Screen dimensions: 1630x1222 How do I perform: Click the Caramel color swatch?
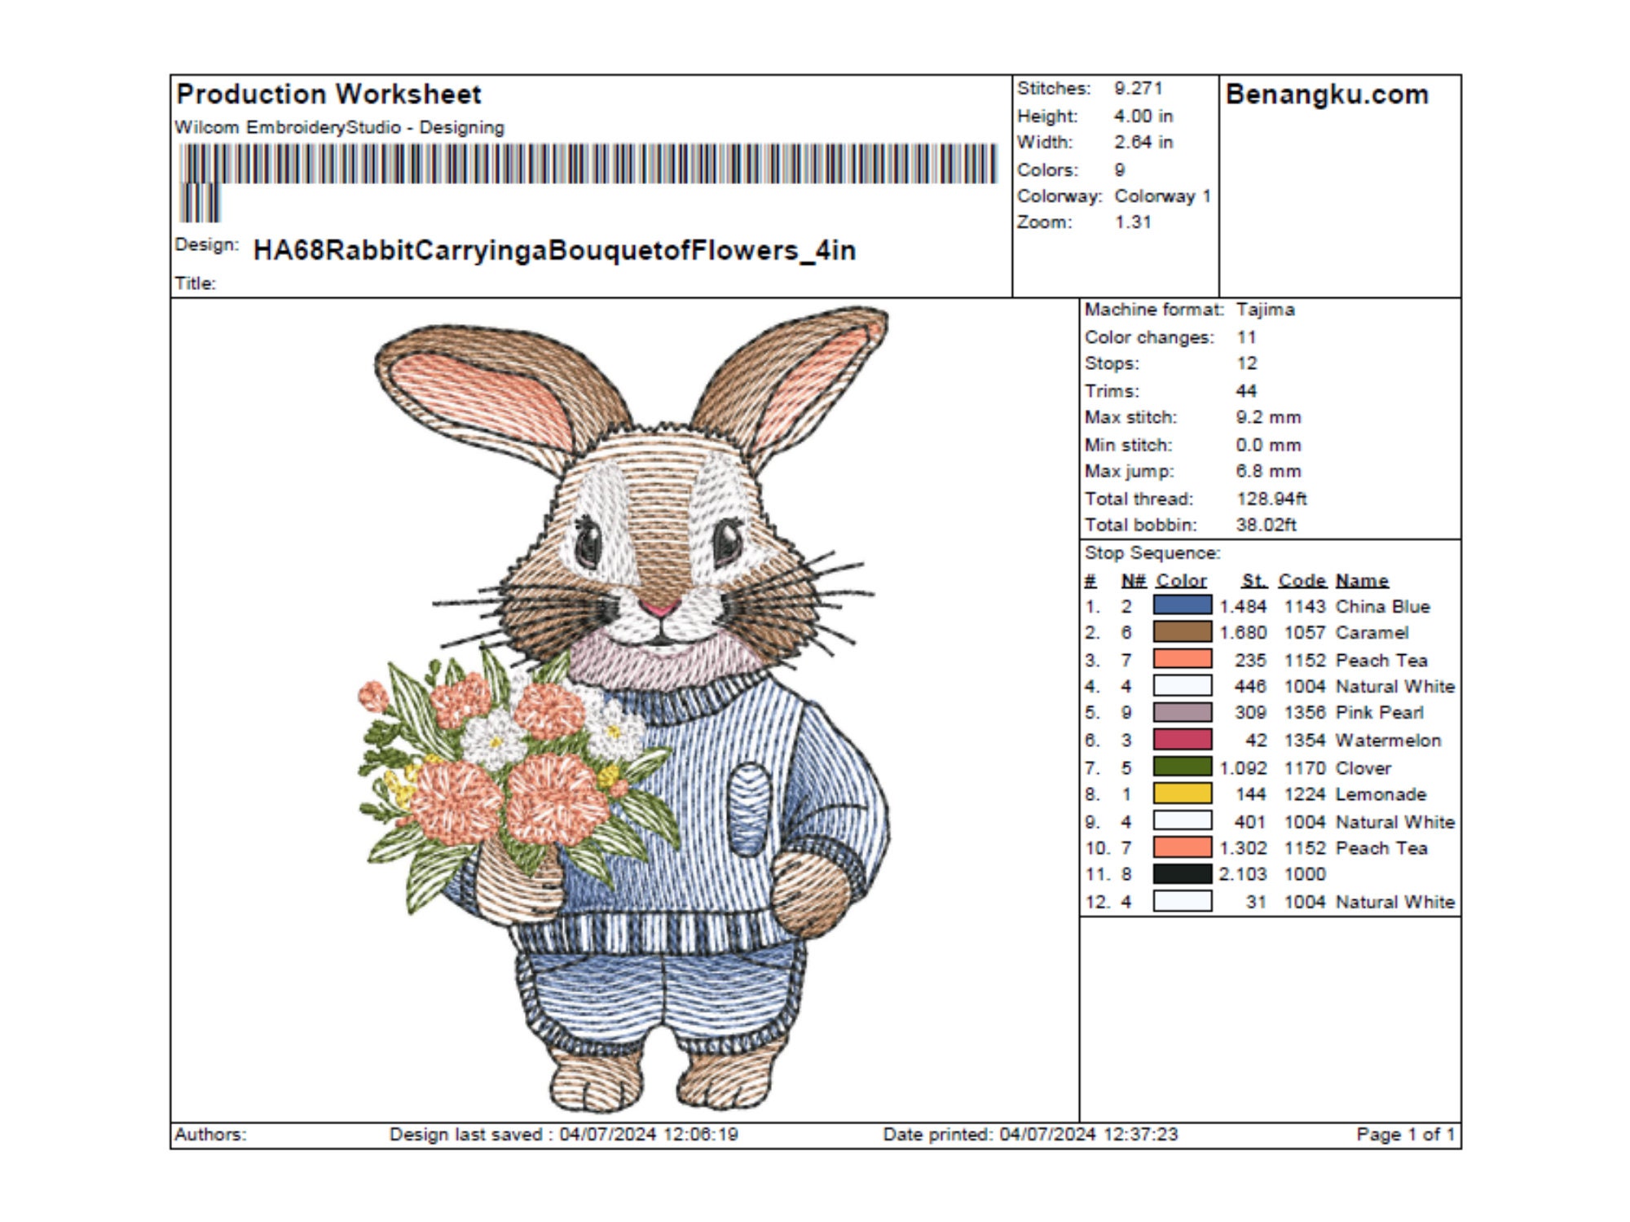point(1182,632)
